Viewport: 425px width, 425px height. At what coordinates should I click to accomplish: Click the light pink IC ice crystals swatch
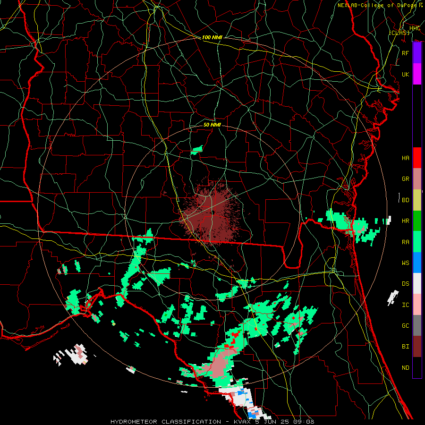417,305
